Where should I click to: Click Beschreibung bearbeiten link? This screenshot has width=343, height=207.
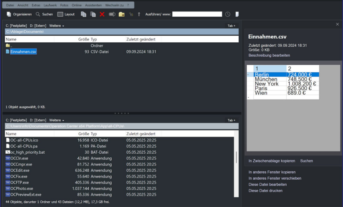[x=269, y=55]
